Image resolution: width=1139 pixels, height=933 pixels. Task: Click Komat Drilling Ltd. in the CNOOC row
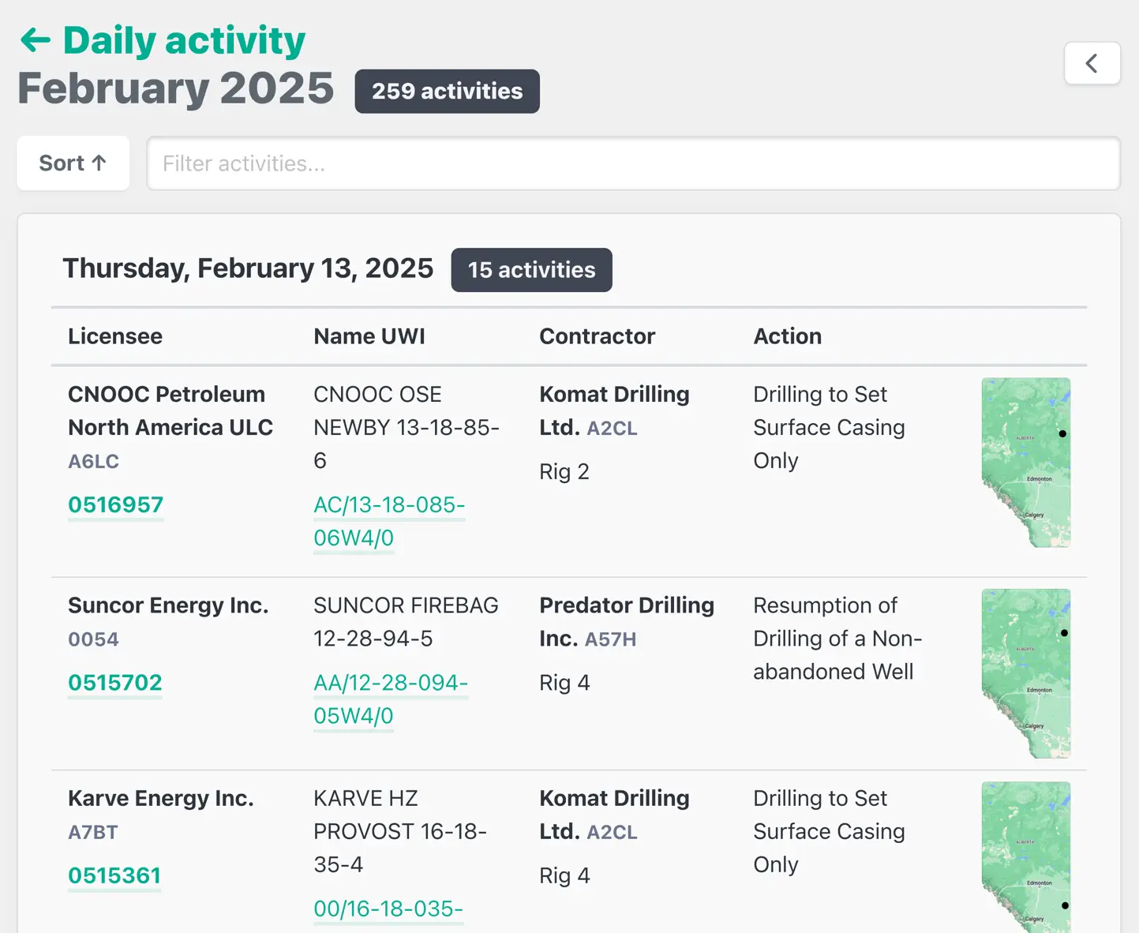[x=614, y=410]
